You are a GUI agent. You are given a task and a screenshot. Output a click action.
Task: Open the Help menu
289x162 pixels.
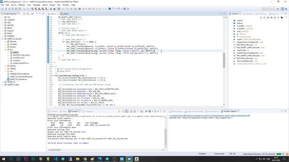tap(73, 5)
